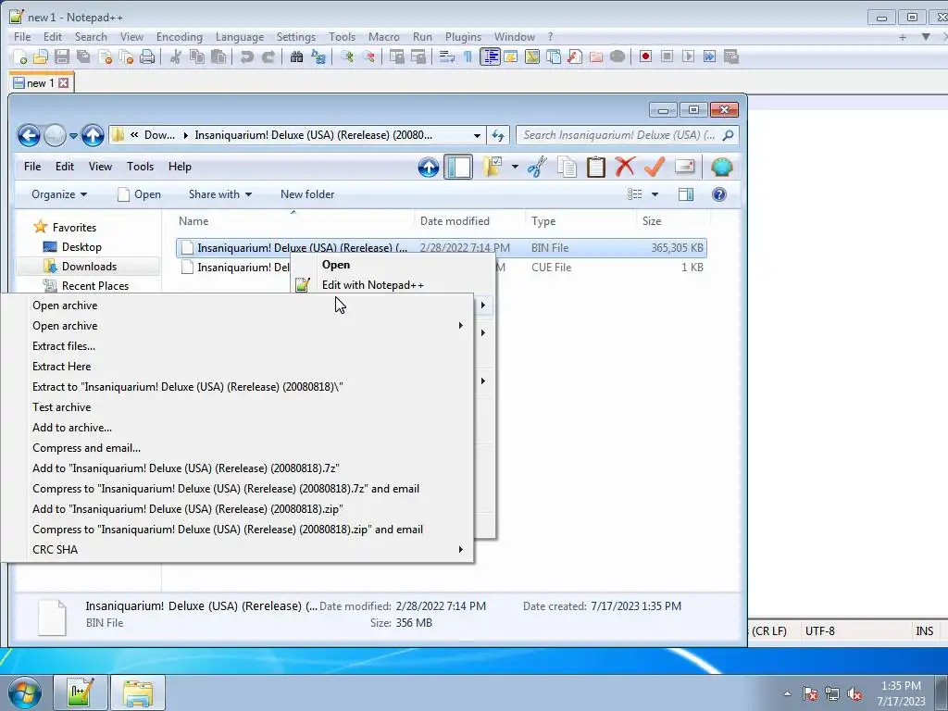Click the Classic Shell settings shell icon

coord(721,167)
